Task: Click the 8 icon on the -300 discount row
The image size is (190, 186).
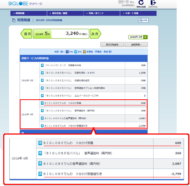Action: tap(42, 80)
